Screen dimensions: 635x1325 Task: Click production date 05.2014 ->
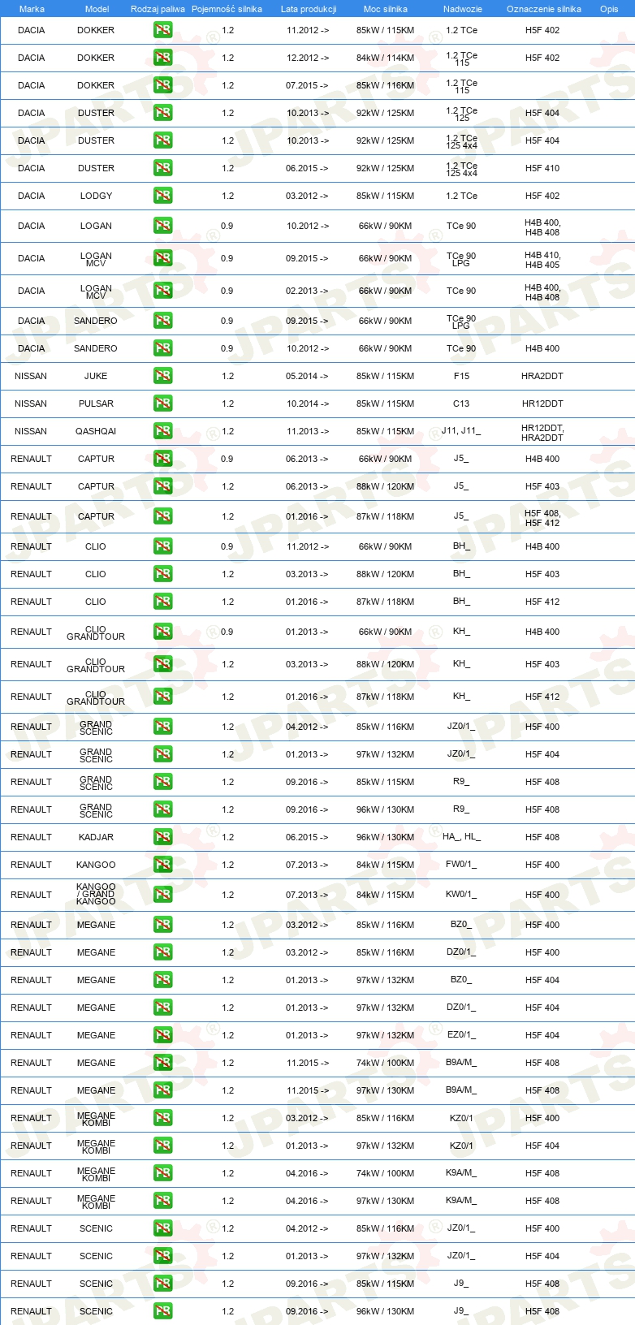tap(308, 376)
